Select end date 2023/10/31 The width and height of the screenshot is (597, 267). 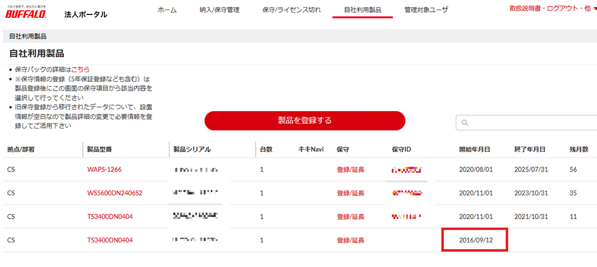coord(531,193)
